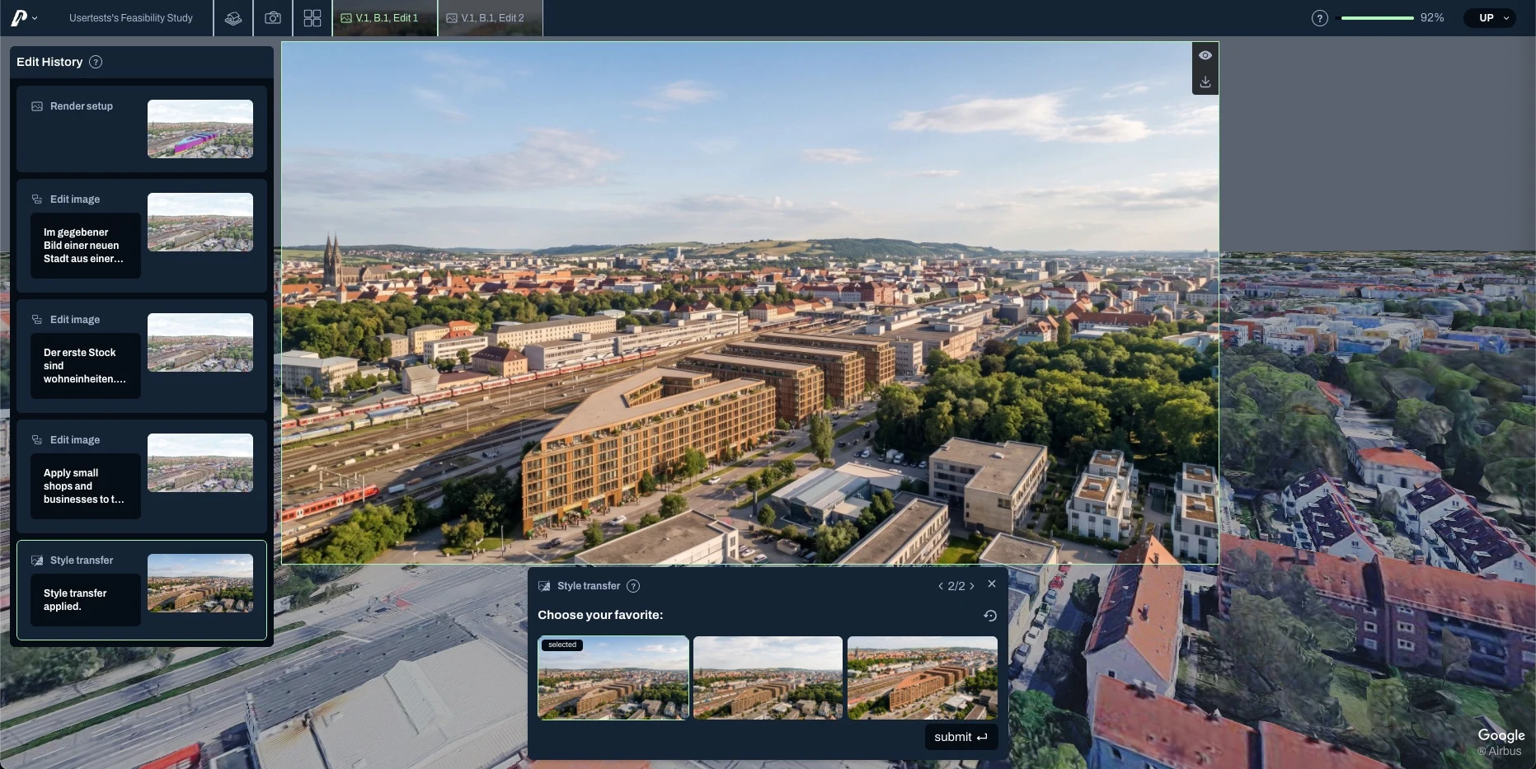Download the rendered image

coord(1205,82)
